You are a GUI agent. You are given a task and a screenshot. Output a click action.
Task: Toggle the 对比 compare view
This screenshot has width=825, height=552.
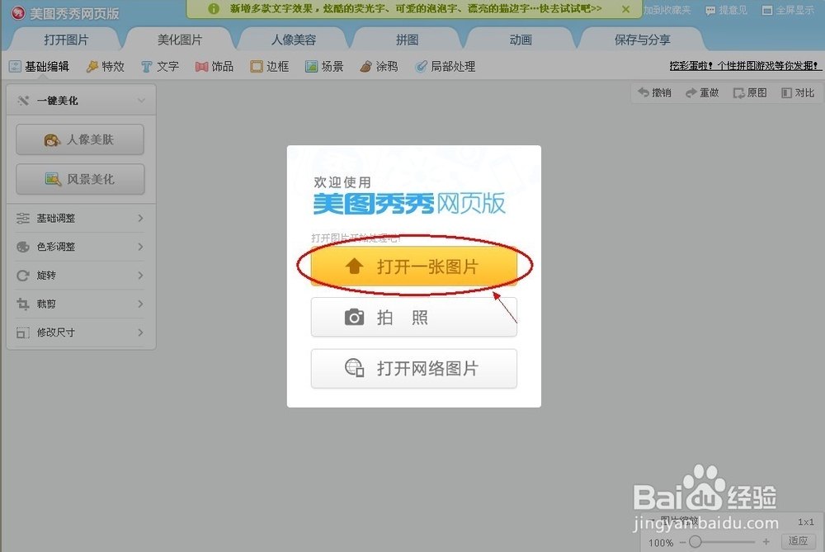point(798,92)
